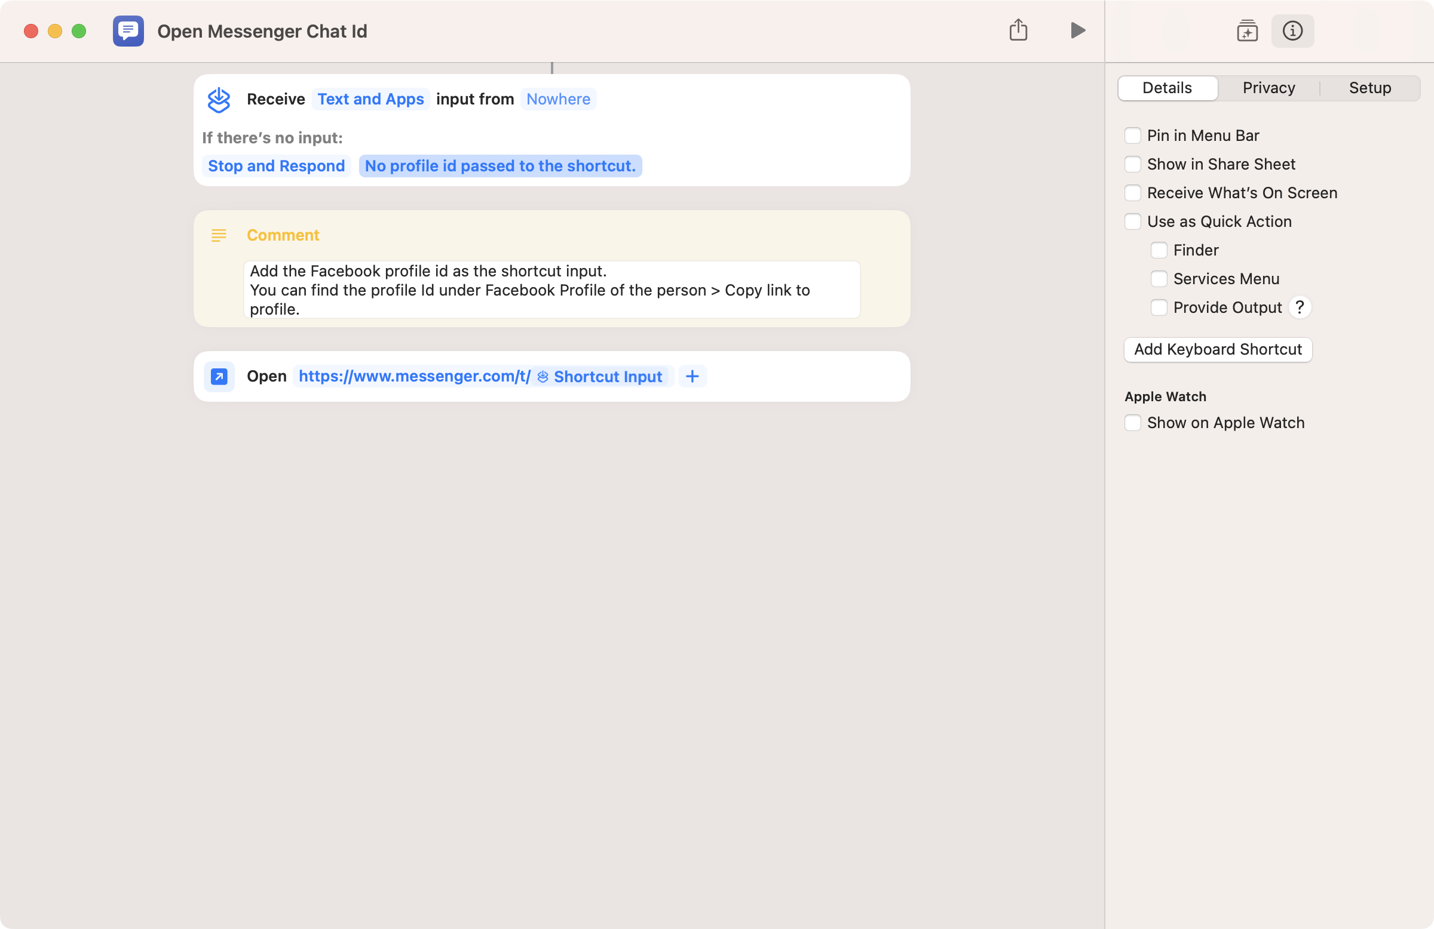Image resolution: width=1434 pixels, height=929 pixels.
Task: Switch to the Privacy tab
Action: tap(1268, 88)
